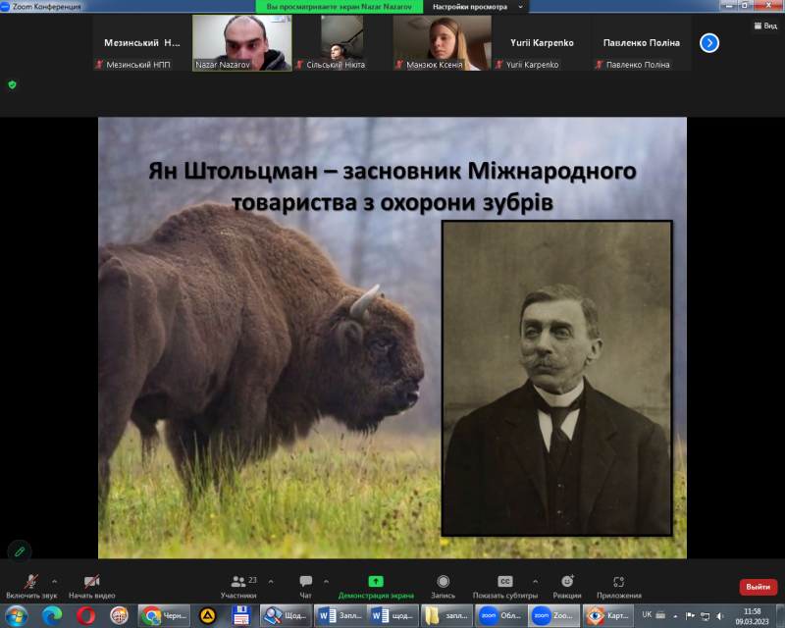Click the green encryption shield icon
785x628 pixels.
point(12,84)
